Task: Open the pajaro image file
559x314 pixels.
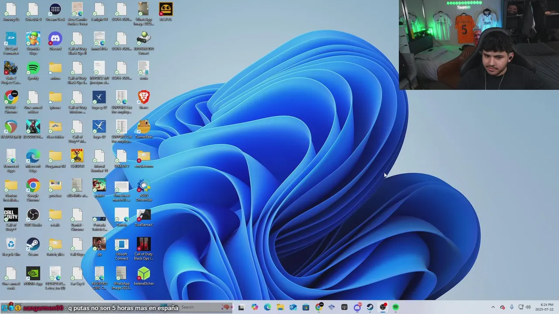Action: pos(100,188)
